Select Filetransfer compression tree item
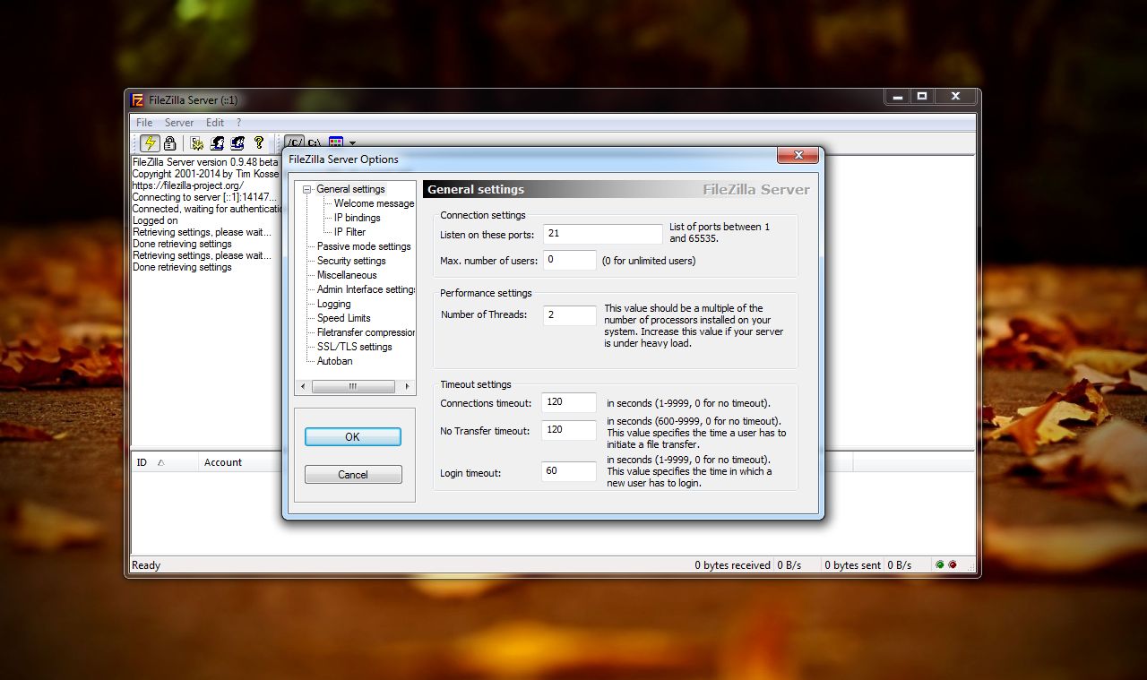Screen dimensions: 1147x680 click(x=366, y=332)
